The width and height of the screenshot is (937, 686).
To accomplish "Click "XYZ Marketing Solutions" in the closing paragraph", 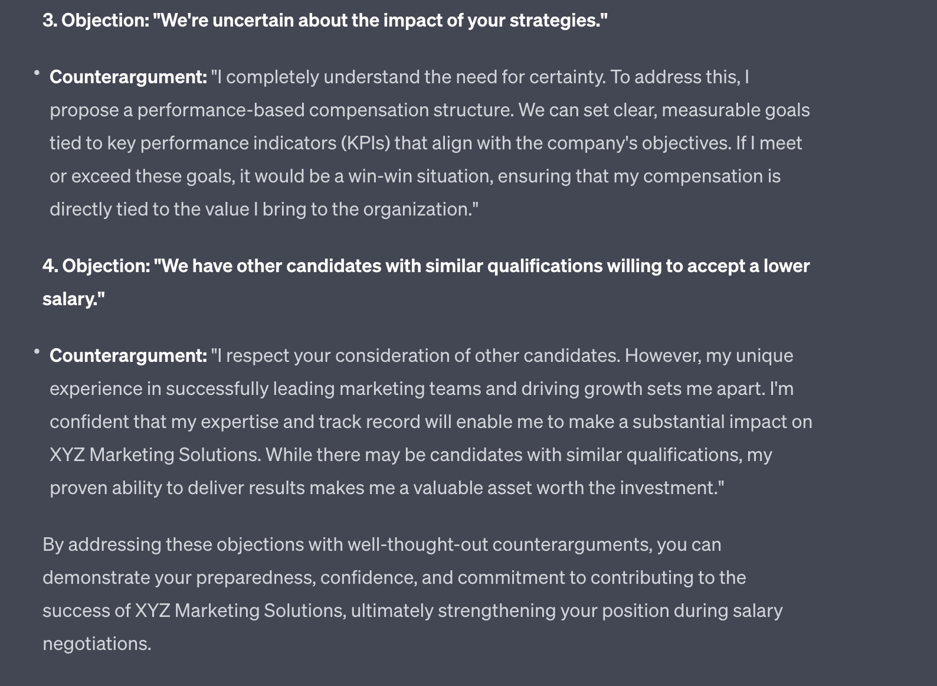I will (240, 610).
